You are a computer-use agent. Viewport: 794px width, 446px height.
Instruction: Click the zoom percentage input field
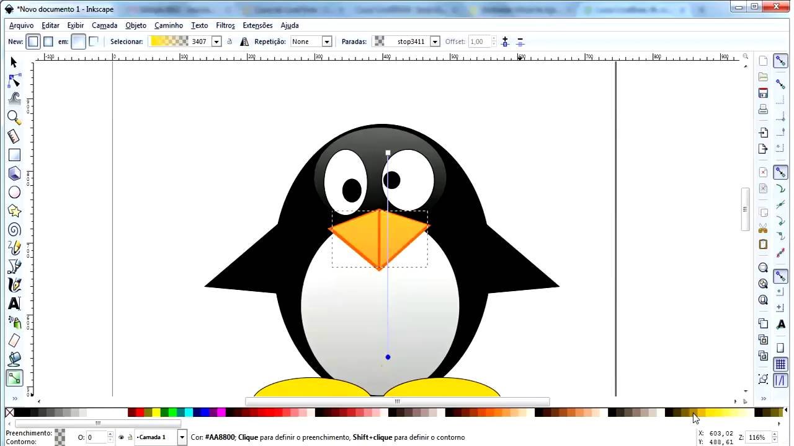pyautogui.click(x=757, y=437)
